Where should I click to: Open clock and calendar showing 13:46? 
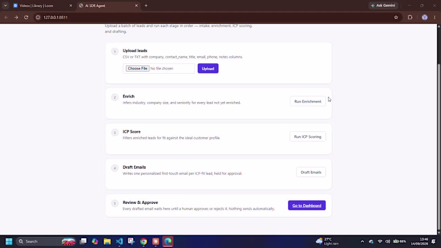point(420,241)
